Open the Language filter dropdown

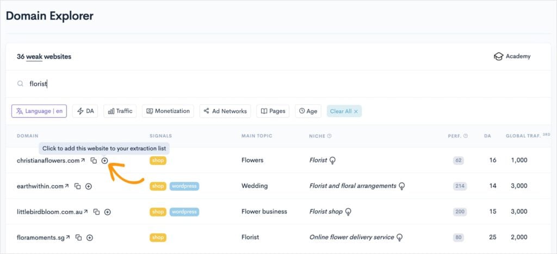coord(39,111)
